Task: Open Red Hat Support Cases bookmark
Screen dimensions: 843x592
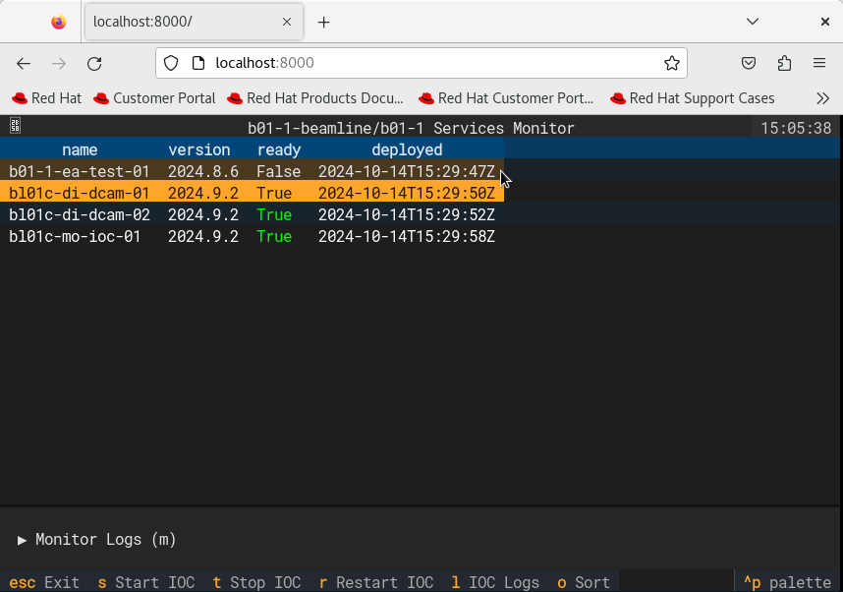Action: (x=693, y=98)
